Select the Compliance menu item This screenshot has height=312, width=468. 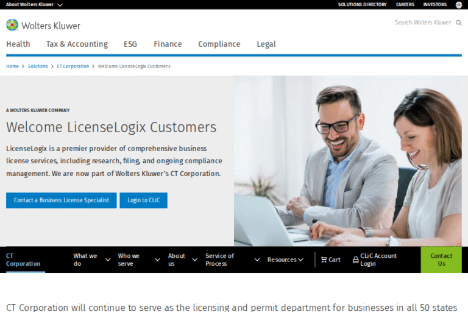pos(219,44)
